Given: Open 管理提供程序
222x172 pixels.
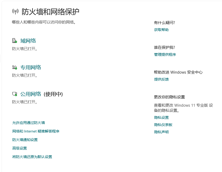Looking at the screenshot, I should coord(165,54).
